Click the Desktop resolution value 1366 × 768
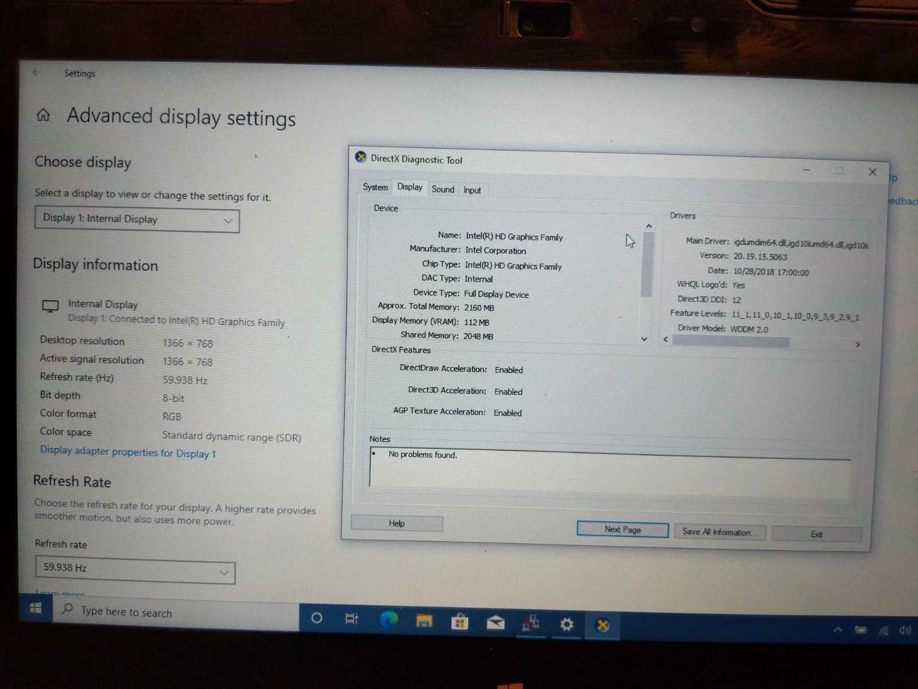The image size is (918, 689). pyautogui.click(x=188, y=343)
